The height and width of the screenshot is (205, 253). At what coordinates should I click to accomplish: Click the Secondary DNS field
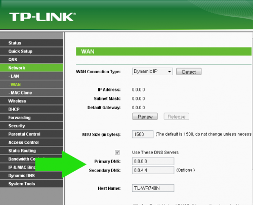point(153,170)
